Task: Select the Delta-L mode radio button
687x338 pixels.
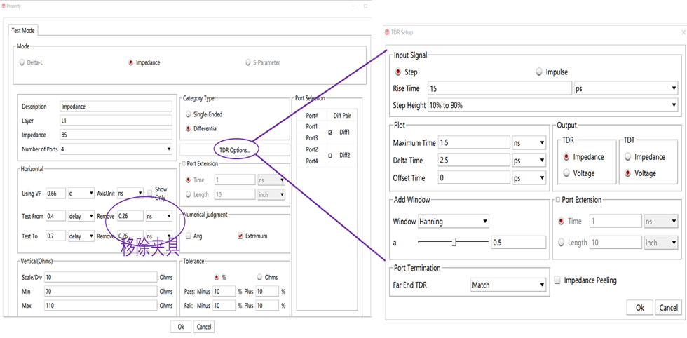Action: [x=22, y=62]
